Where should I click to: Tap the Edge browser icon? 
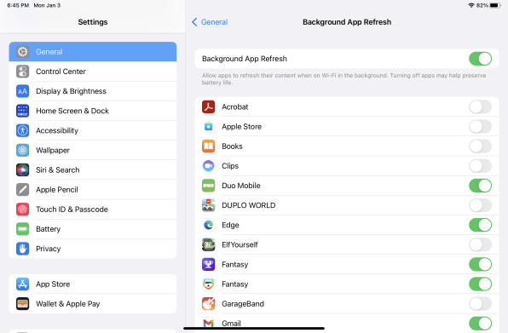(x=208, y=225)
